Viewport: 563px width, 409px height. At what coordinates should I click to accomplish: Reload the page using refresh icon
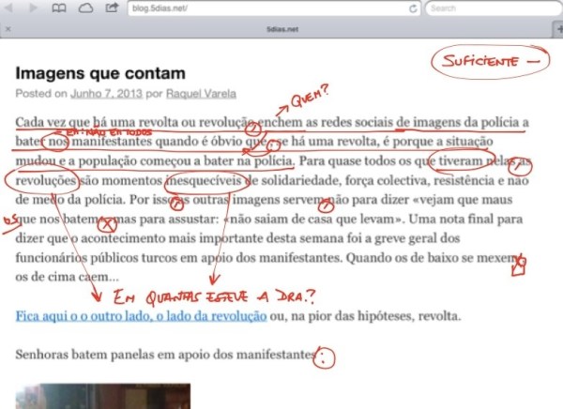point(413,8)
